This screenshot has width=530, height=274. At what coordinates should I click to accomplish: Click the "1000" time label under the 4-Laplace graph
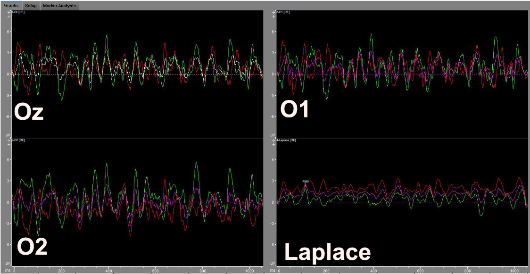tap(514, 271)
